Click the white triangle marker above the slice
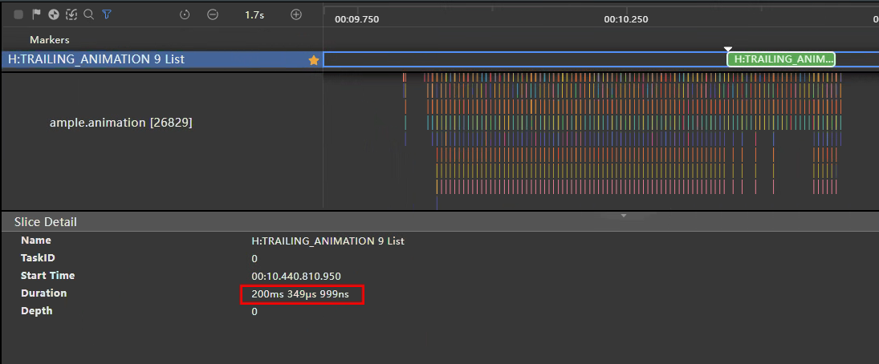Screen dimensions: 879x364 coord(728,49)
